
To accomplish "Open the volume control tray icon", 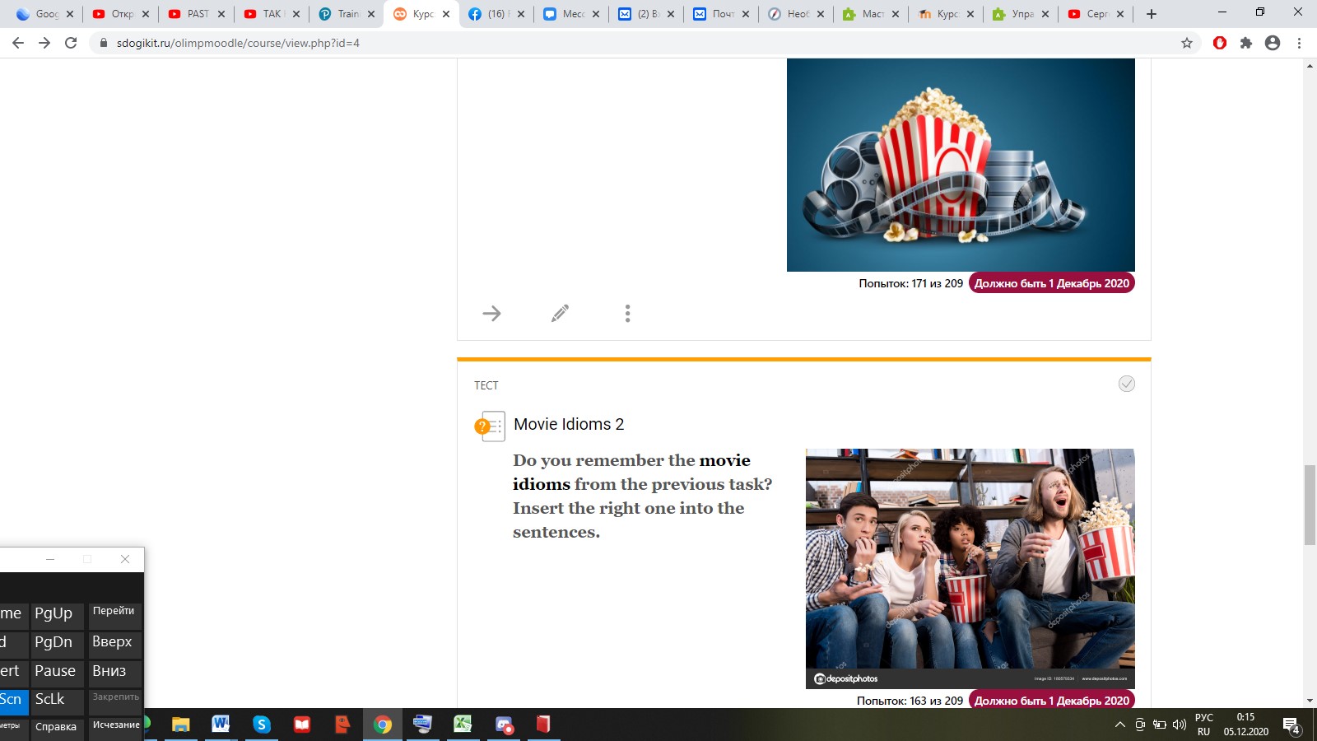I will [1180, 725].
